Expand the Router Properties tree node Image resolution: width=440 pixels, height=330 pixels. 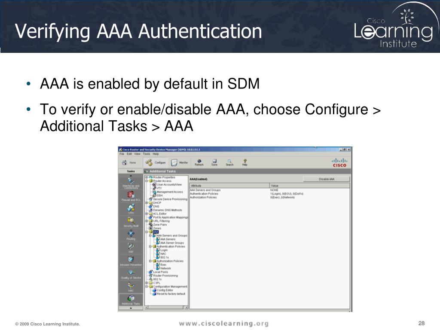point(147,177)
